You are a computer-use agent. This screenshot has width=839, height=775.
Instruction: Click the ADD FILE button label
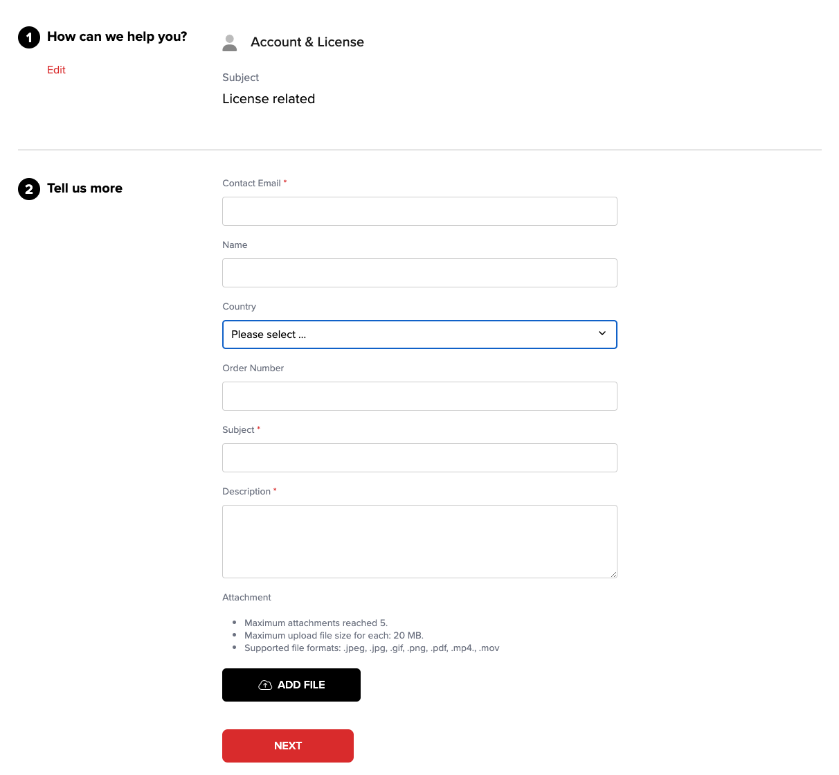coord(301,685)
